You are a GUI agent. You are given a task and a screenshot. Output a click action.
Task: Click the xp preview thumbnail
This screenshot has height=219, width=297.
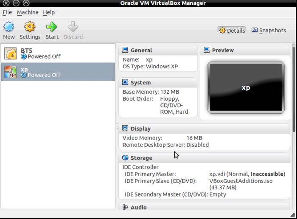pos(246,87)
